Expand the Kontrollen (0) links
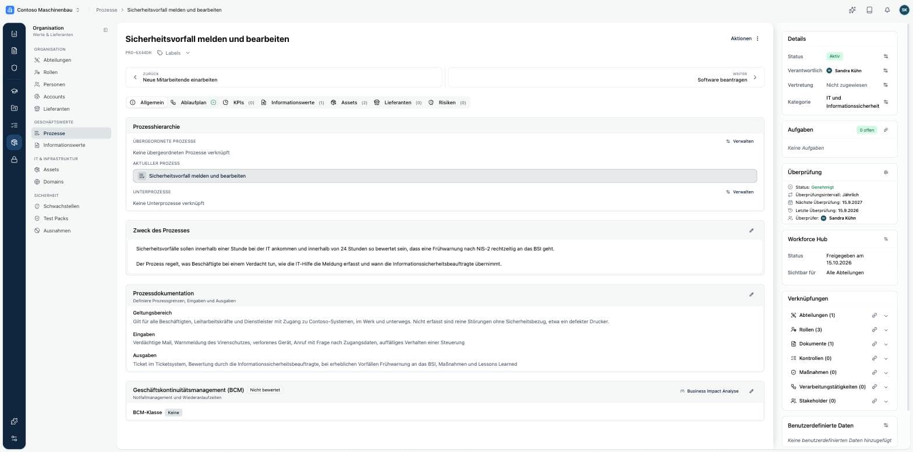This screenshot has height=452, width=913. point(886,359)
